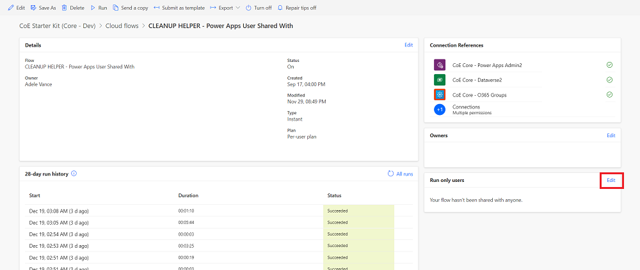Edit the flow Details section
Viewport: 640px width, 270px height.
408,45
